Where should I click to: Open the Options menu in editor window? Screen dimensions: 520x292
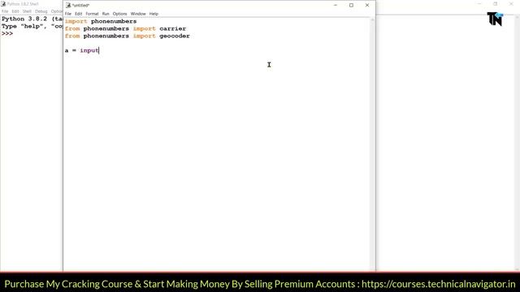119,14
